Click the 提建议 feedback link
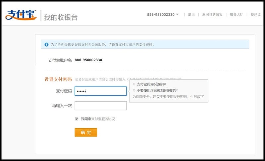 click(255, 15)
